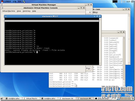Close the Virtual Machine Manager window
The height and width of the screenshot is (101, 135).
pos(91,5)
